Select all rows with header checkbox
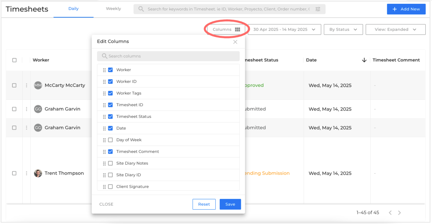432x224 pixels. point(14,60)
